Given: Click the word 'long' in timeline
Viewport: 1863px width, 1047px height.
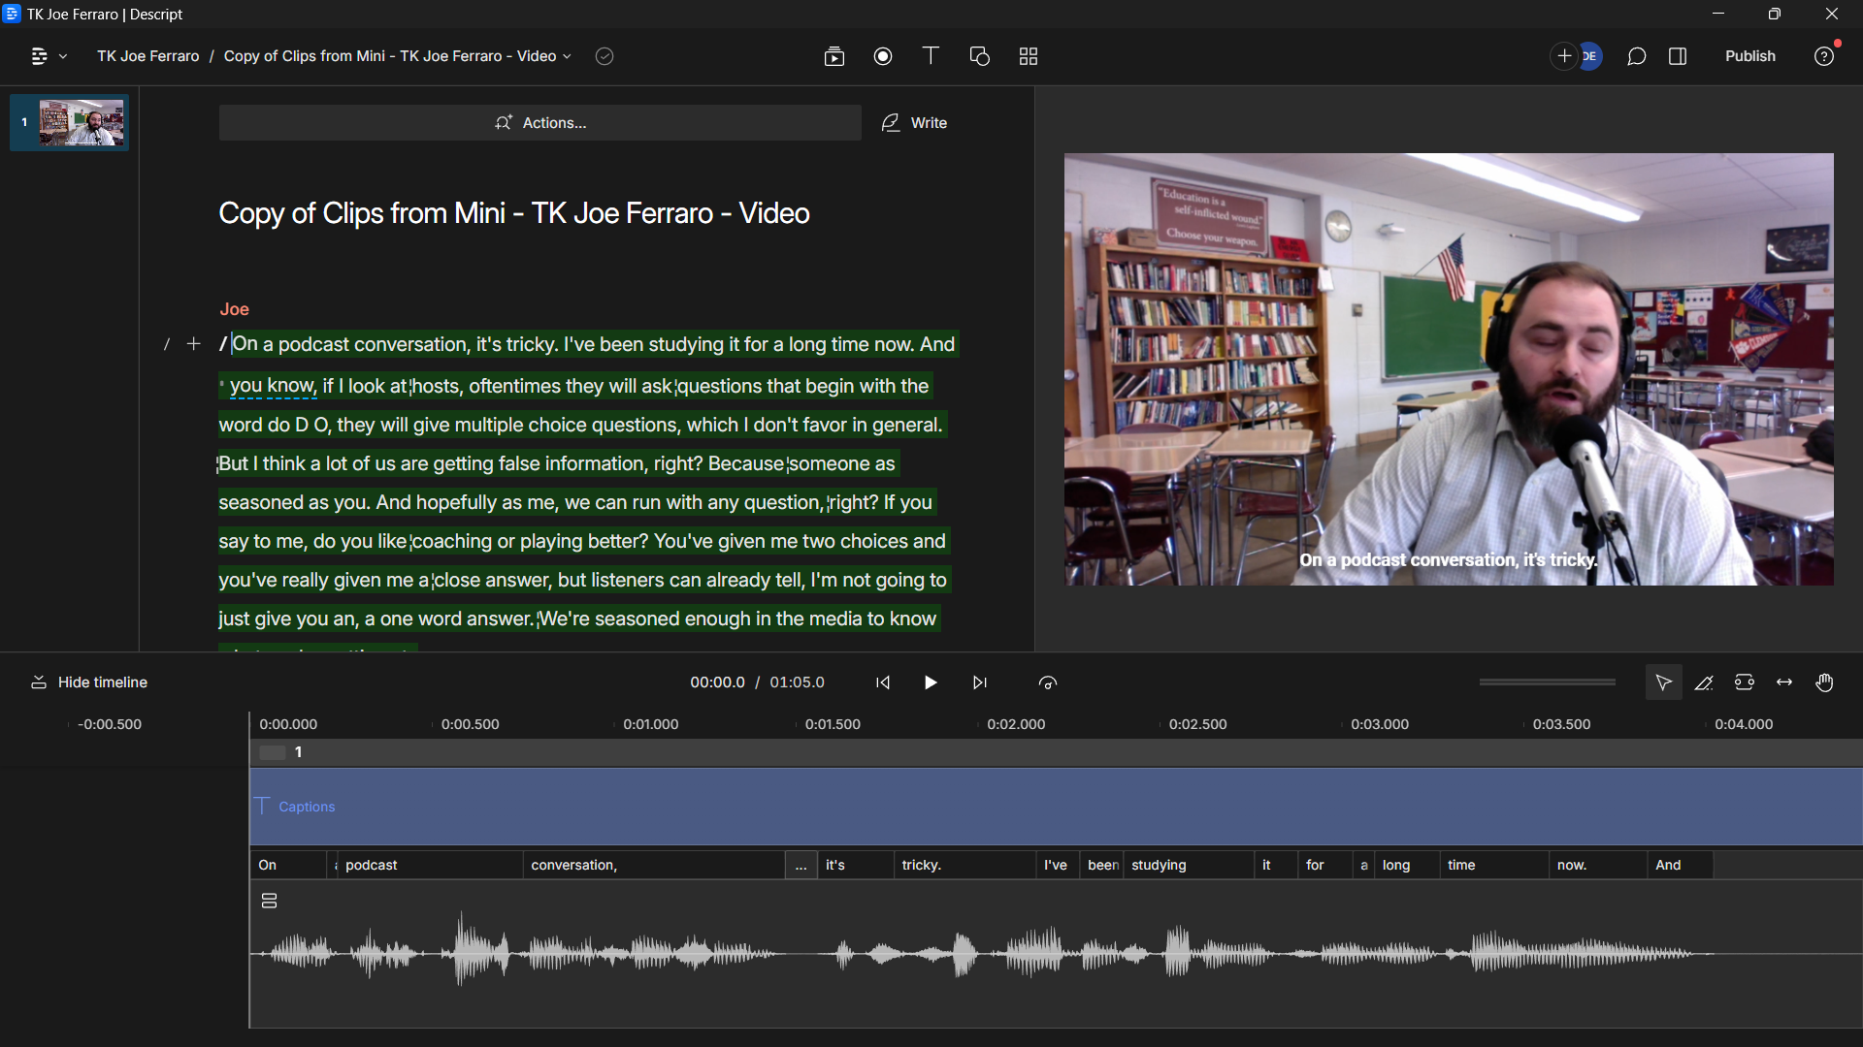Looking at the screenshot, I should (1407, 865).
